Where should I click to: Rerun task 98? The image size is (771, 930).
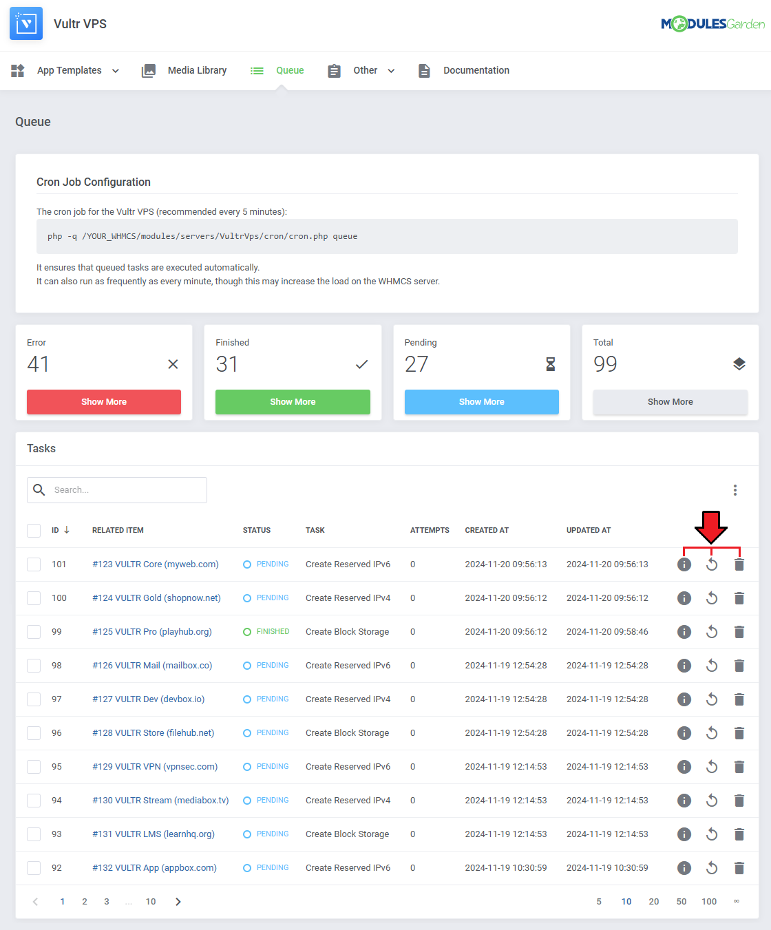[x=712, y=666]
